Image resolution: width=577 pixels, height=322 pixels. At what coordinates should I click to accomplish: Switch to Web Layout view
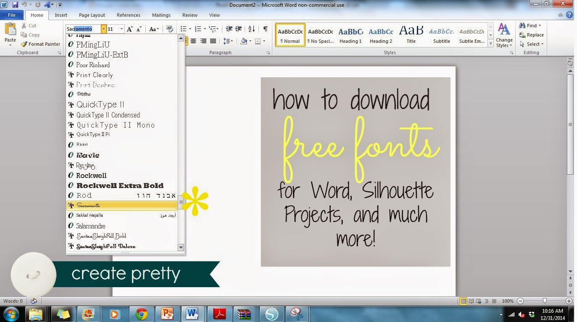click(479, 301)
